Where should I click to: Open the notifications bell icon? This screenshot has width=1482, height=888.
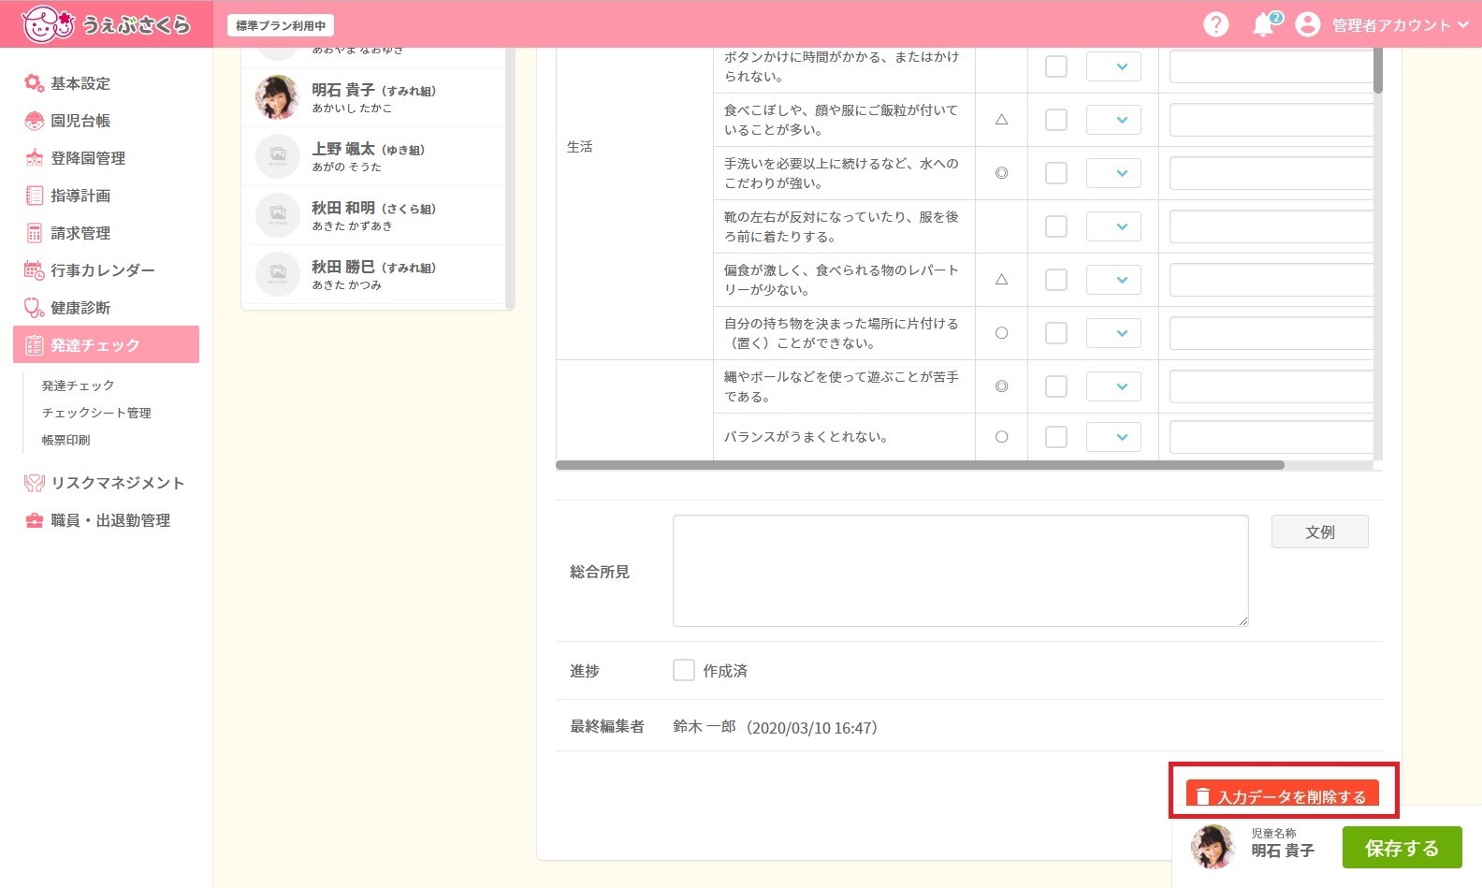1264,24
